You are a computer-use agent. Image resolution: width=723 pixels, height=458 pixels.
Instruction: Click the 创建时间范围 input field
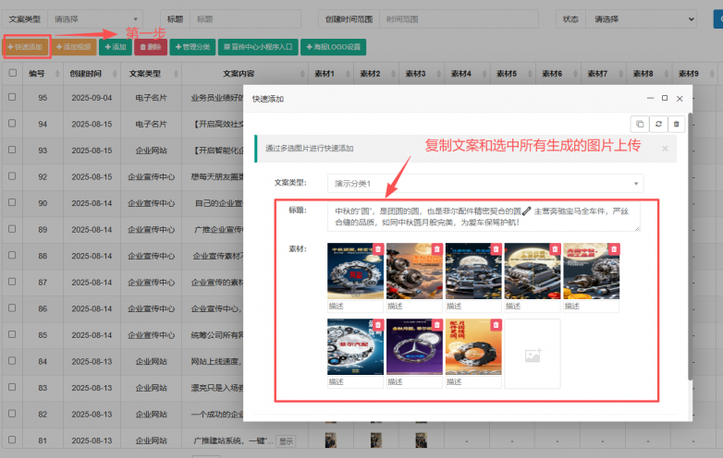pos(459,19)
